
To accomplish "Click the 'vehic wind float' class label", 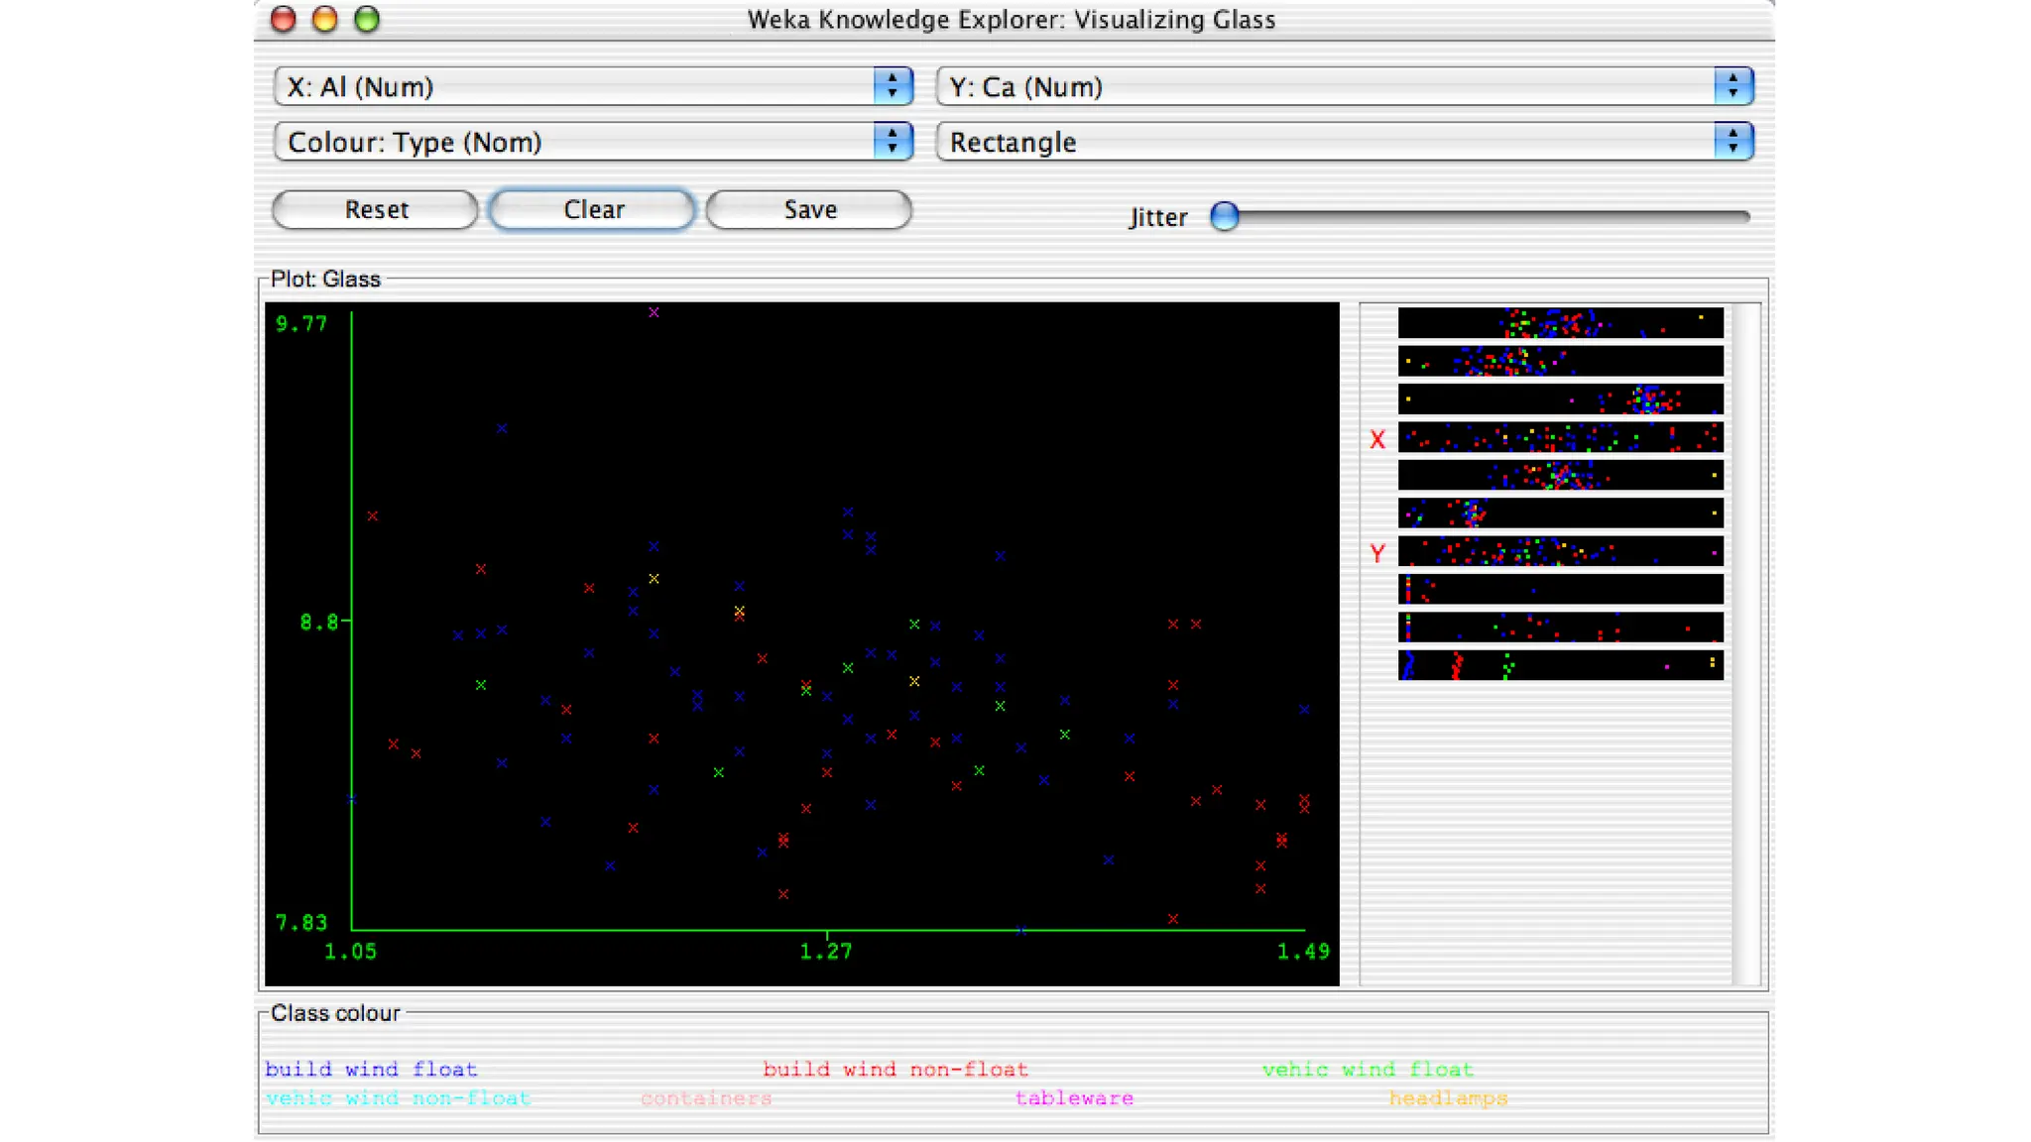I will (x=1368, y=1070).
